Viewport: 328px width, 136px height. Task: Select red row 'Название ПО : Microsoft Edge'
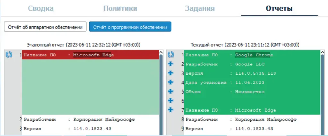coord(90,55)
